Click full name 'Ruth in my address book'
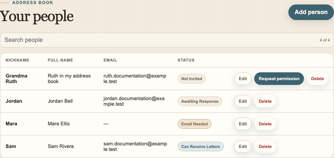The width and height of the screenshot is (334, 158). point(69,79)
